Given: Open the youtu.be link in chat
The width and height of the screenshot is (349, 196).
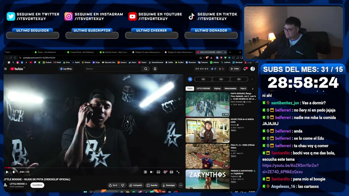Looking at the screenshot, I should click(290, 169).
